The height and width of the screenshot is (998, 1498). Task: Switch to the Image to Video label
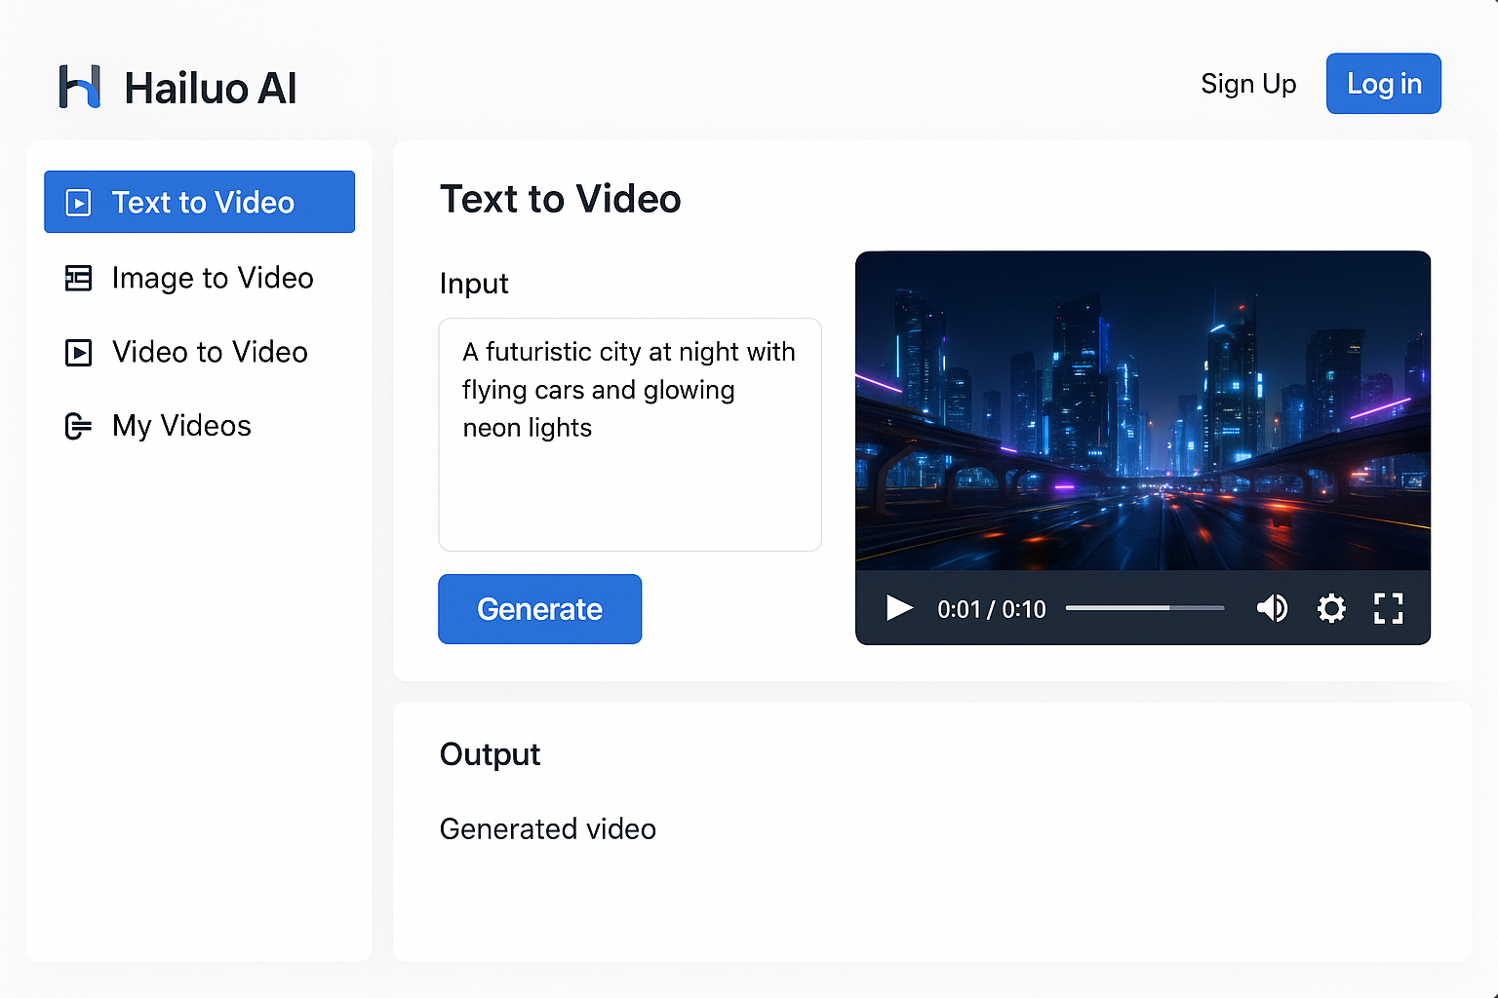pyautogui.click(x=213, y=279)
